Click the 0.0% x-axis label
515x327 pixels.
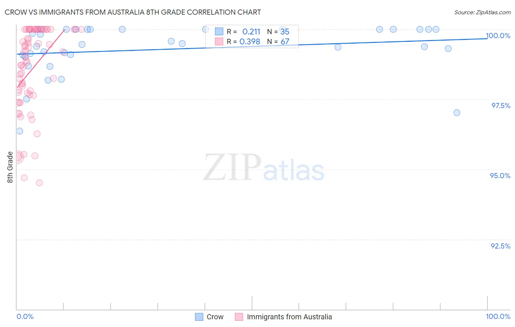point(25,316)
